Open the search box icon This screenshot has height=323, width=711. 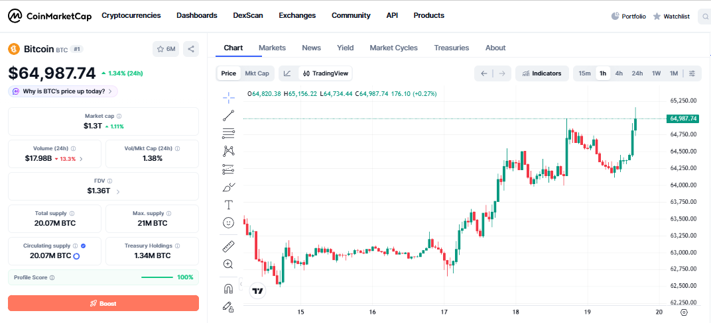[x=706, y=17]
